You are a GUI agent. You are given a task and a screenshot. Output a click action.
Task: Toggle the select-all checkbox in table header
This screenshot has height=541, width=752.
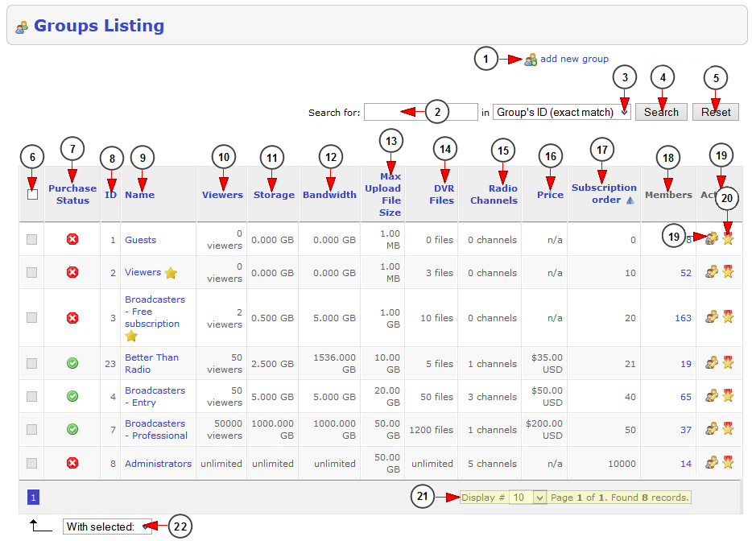coord(32,194)
